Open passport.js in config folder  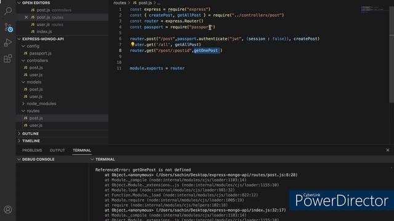[x=62, y=53]
